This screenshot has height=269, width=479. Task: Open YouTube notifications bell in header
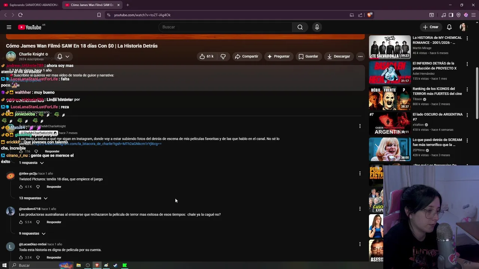click(x=449, y=27)
